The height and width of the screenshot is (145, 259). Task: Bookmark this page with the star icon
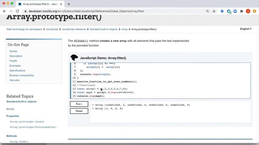pyautogui.click(x=214, y=11)
